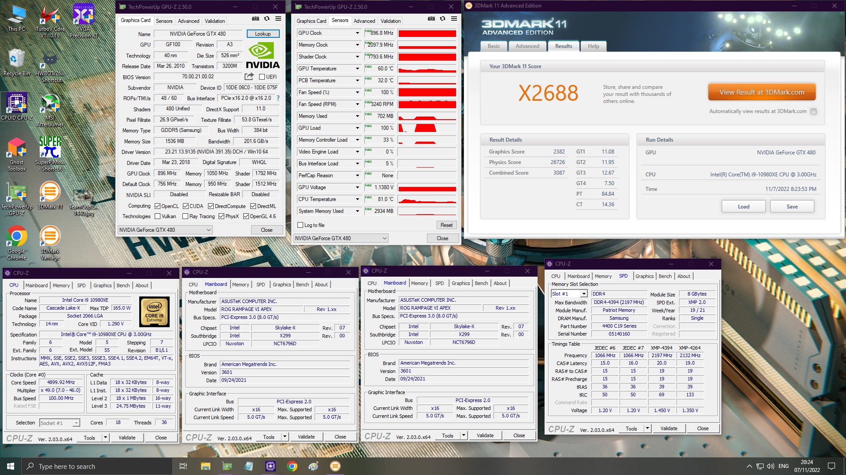
Task: Launch CPUID CPU-Z desktop icon
Action: (16, 106)
